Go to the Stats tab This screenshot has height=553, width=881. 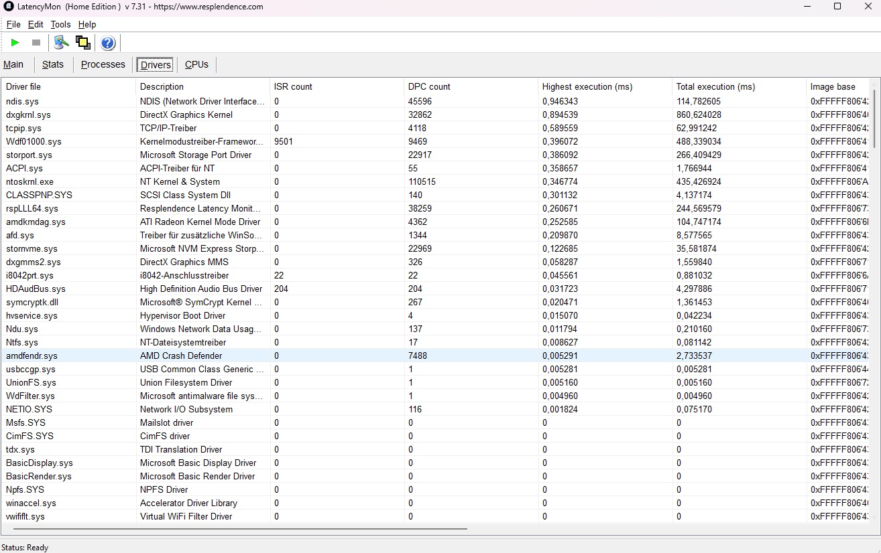[x=52, y=64]
